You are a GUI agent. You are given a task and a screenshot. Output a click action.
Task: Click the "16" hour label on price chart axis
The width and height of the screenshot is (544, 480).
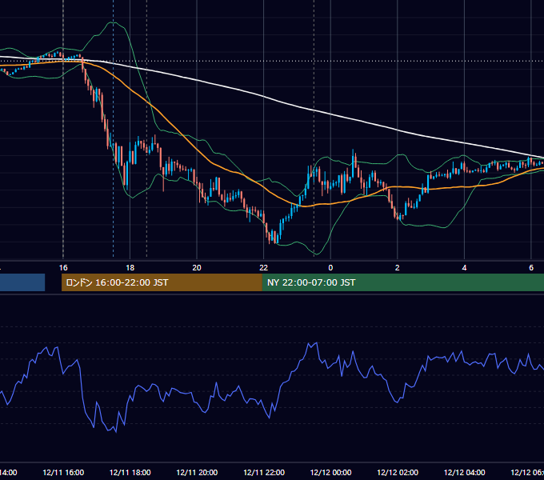(x=63, y=268)
